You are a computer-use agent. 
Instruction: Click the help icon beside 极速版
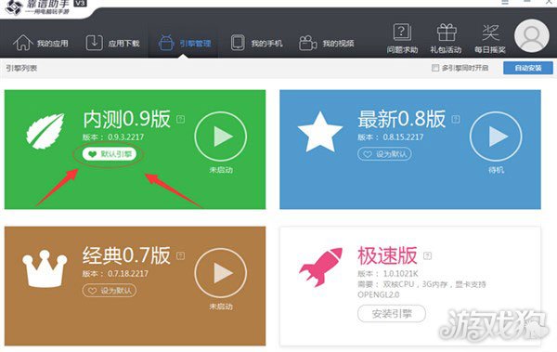point(427,255)
